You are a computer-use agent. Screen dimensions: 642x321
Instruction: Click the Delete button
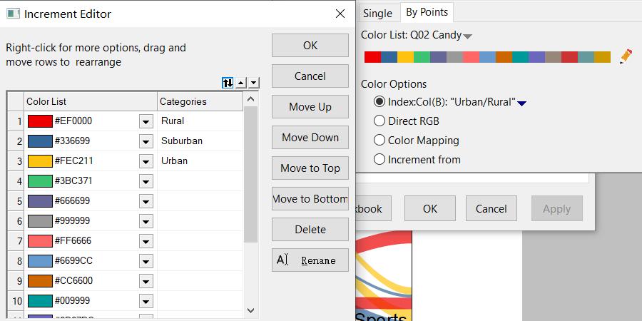(x=310, y=230)
